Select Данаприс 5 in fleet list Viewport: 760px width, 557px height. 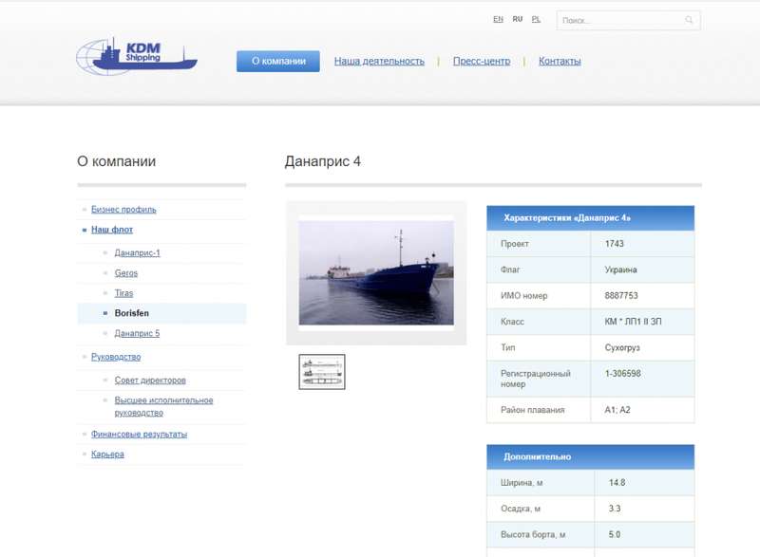tap(137, 334)
